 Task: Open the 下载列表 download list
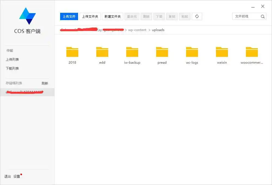click(12, 68)
